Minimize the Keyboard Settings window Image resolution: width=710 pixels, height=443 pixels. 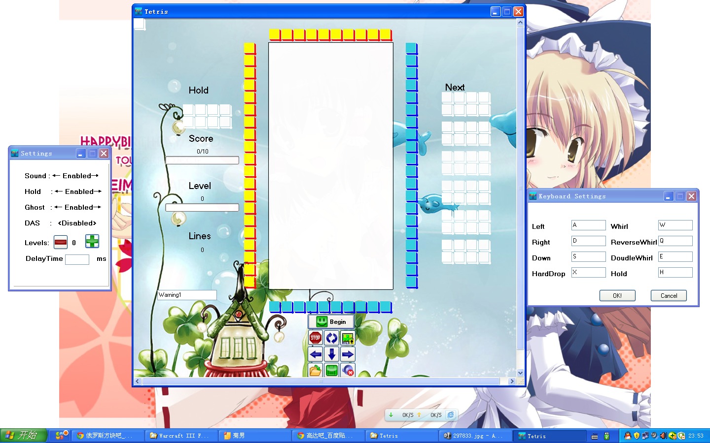point(668,196)
